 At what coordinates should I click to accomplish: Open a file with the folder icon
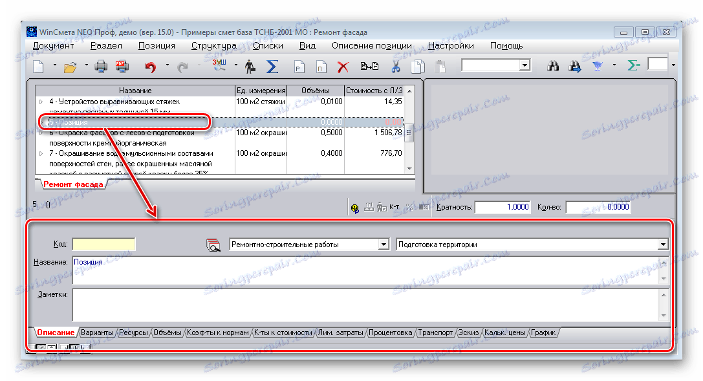[70, 67]
